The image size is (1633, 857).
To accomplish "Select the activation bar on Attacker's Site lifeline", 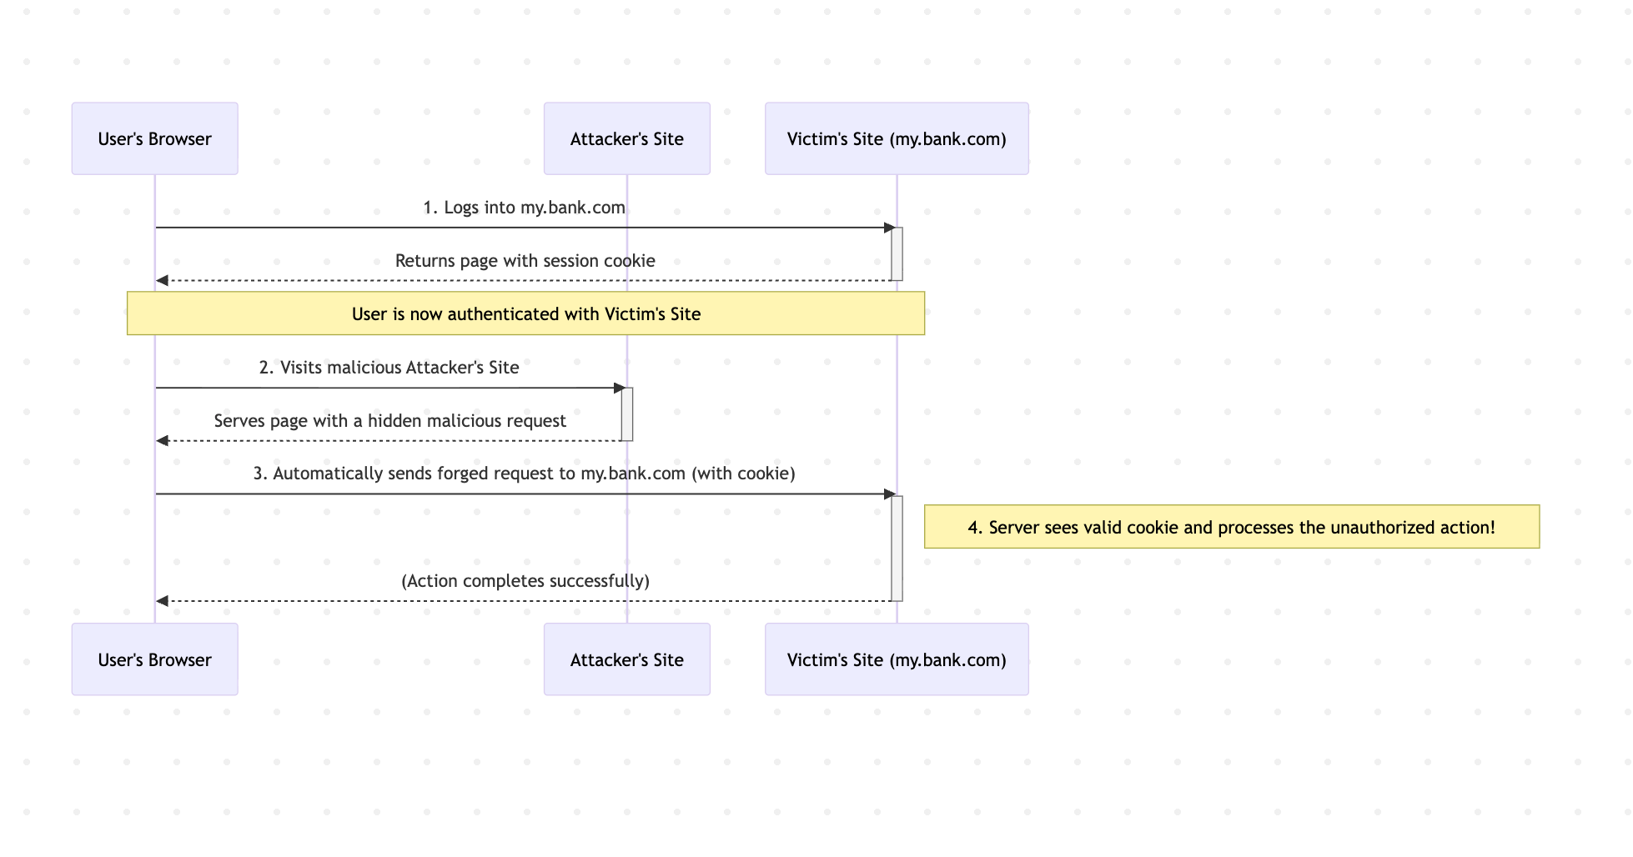I will [x=626, y=414].
